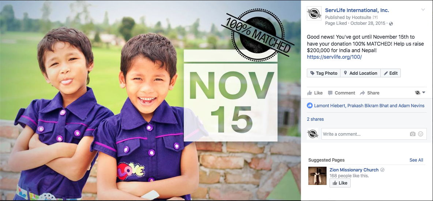Click the Add Location button
This screenshot has width=433, height=201.
tap(360, 73)
